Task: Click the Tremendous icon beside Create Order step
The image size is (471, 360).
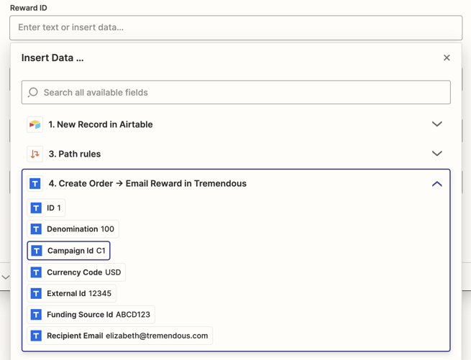Action: pyautogui.click(x=35, y=184)
